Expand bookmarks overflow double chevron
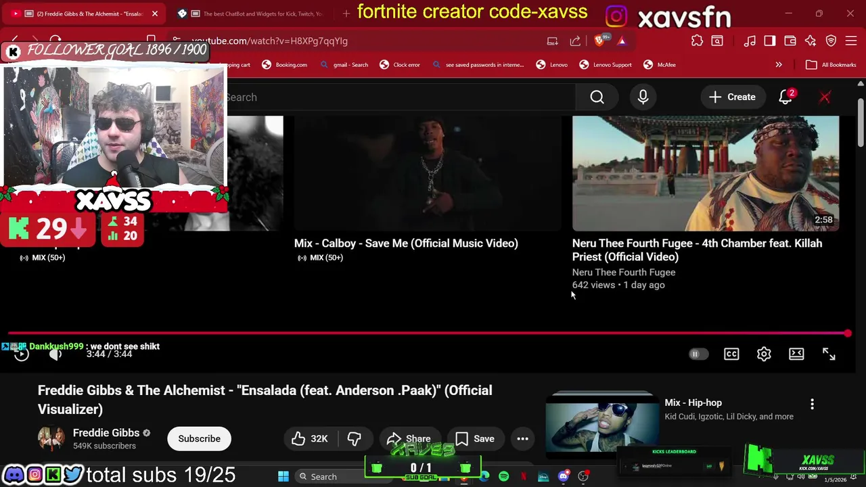The height and width of the screenshot is (487, 866). tap(779, 65)
